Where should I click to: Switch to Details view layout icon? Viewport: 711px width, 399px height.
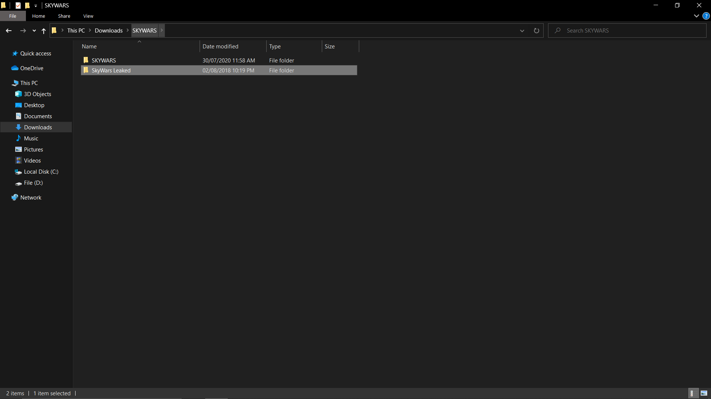point(692,393)
